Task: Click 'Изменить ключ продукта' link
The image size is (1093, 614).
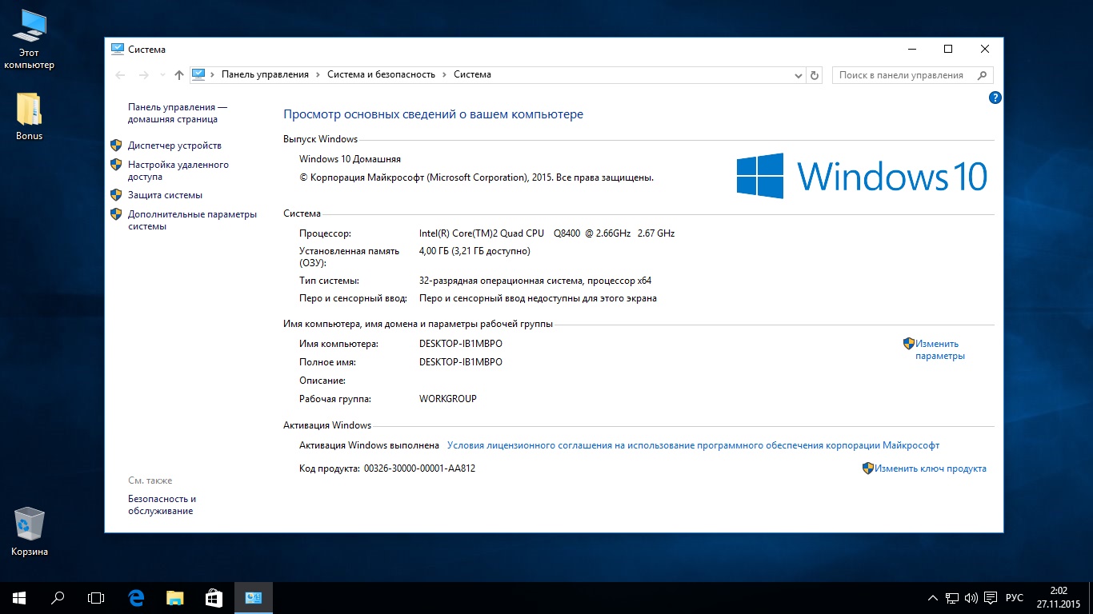Action: point(930,468)
